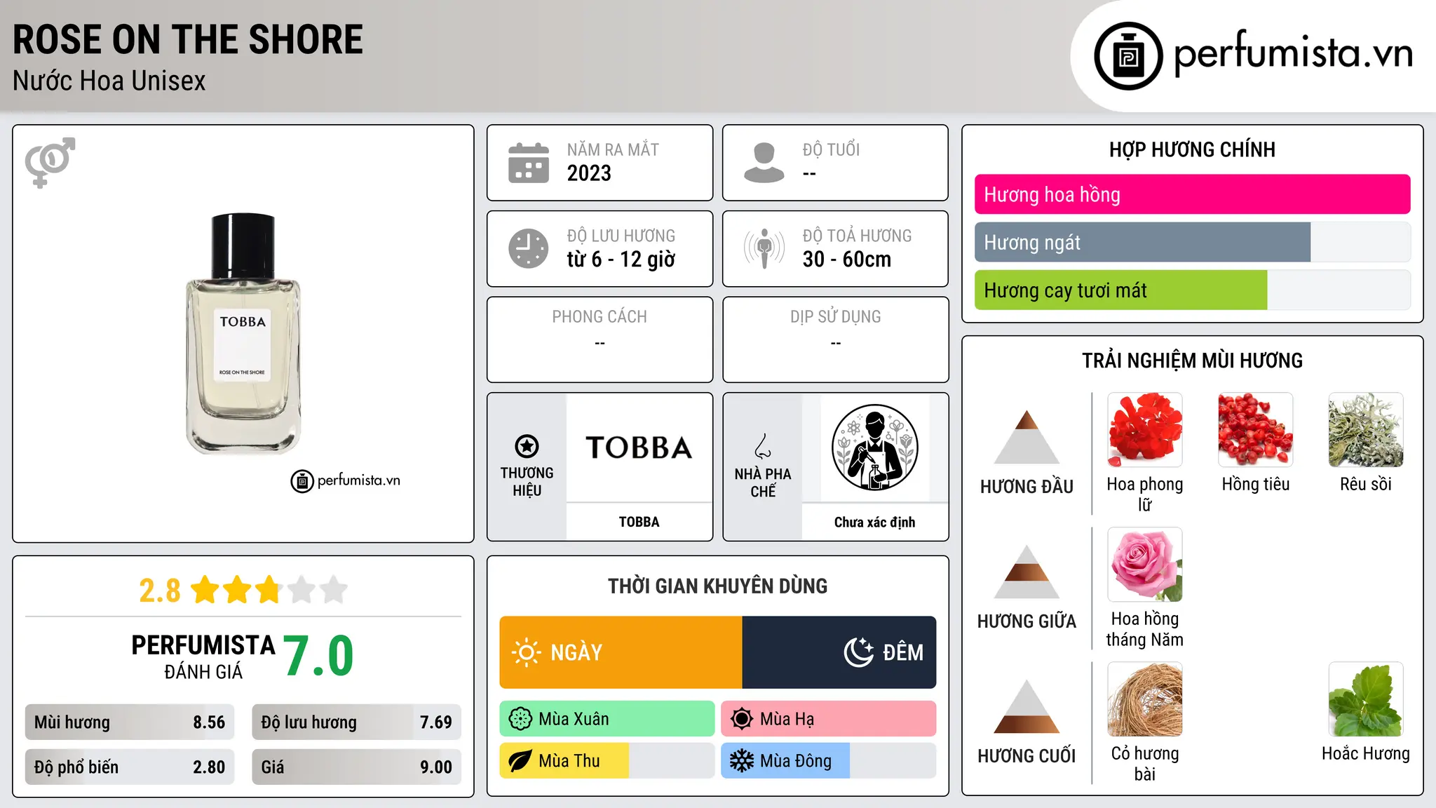Click the unisex gender symbol icon
The height and width of the screenshot is (808, 1436).
[x=50, y=162]
